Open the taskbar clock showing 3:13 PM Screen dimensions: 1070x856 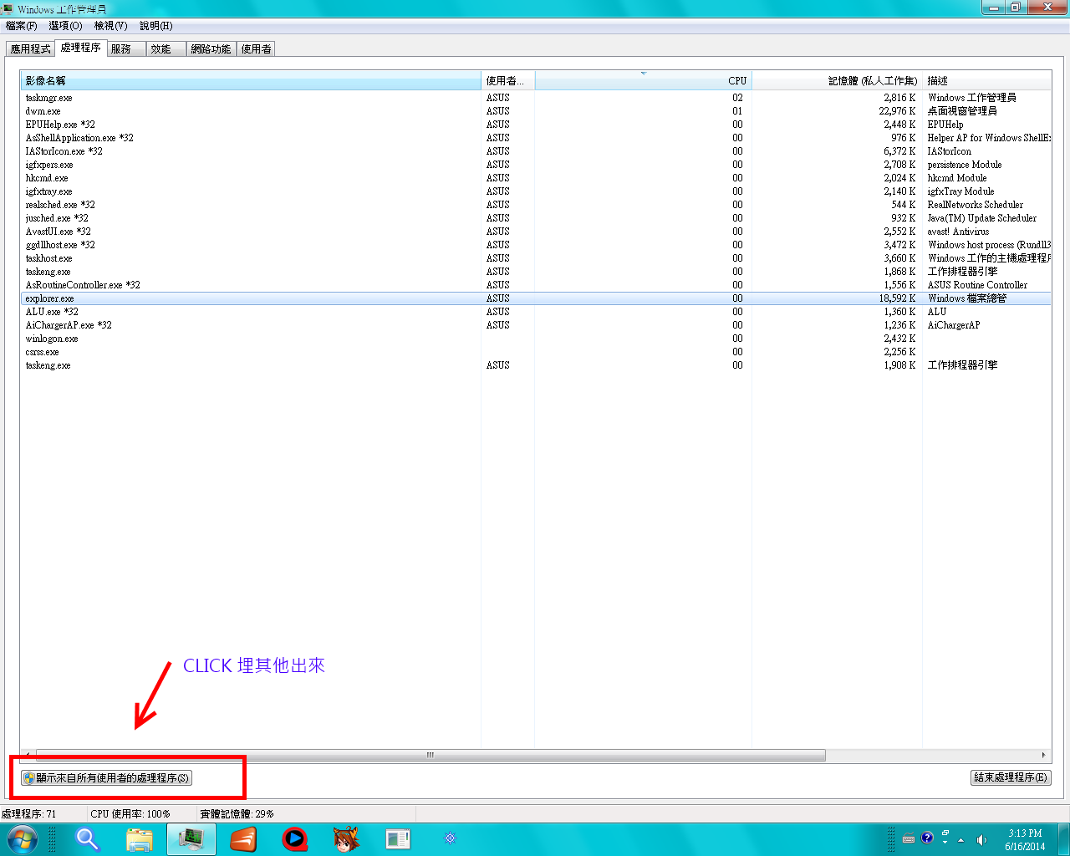click(1025, 839)
